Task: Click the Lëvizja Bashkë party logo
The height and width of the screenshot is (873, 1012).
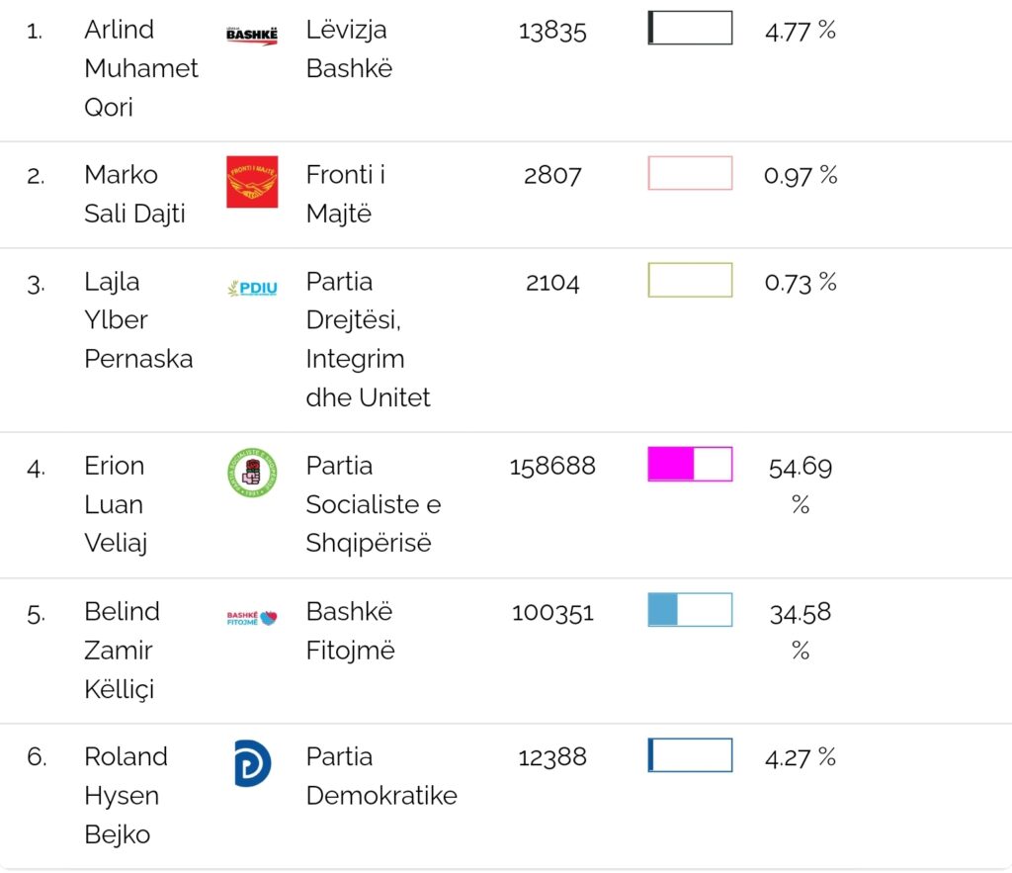Action: coord(251,35)
